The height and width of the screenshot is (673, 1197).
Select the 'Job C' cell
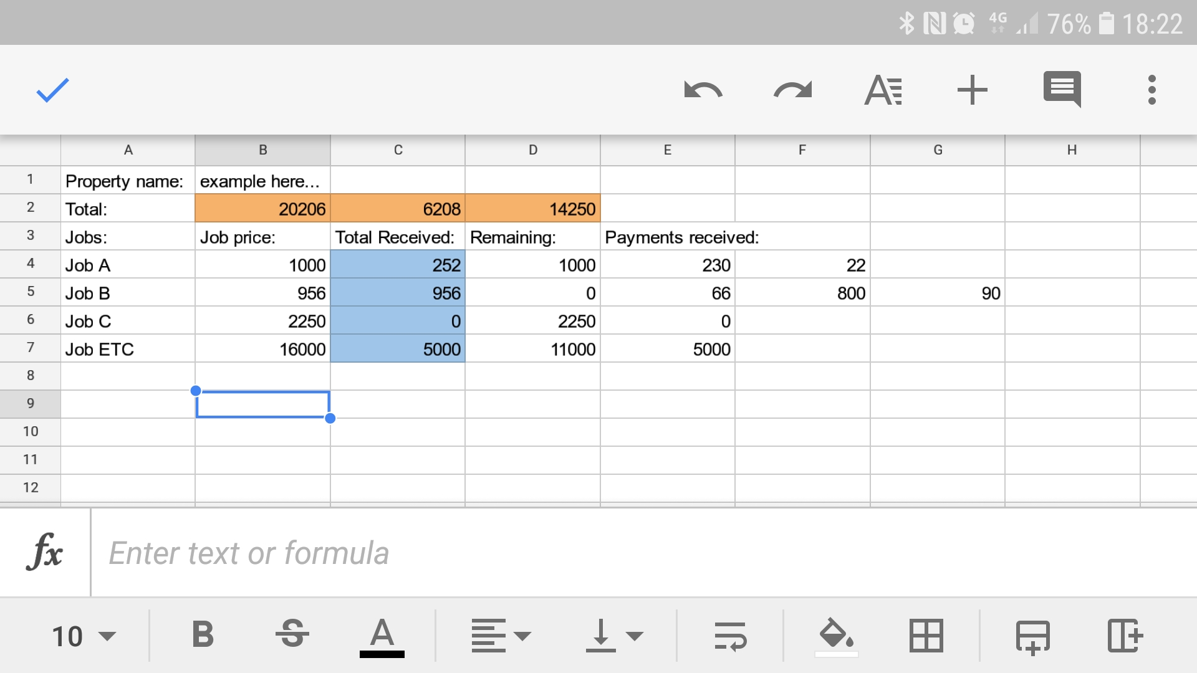(128, 320)
